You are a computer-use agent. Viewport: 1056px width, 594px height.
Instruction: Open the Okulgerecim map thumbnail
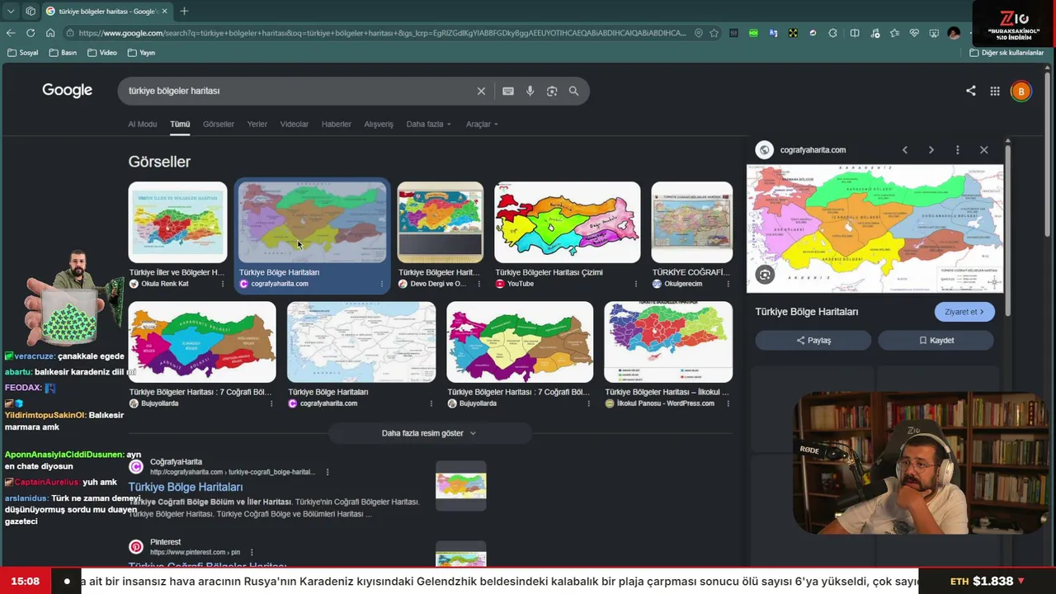click(x=691, y=223)
